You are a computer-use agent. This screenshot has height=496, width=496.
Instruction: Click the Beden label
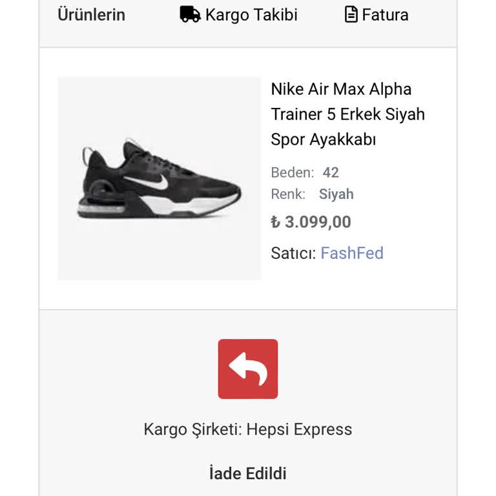[292, 172]
